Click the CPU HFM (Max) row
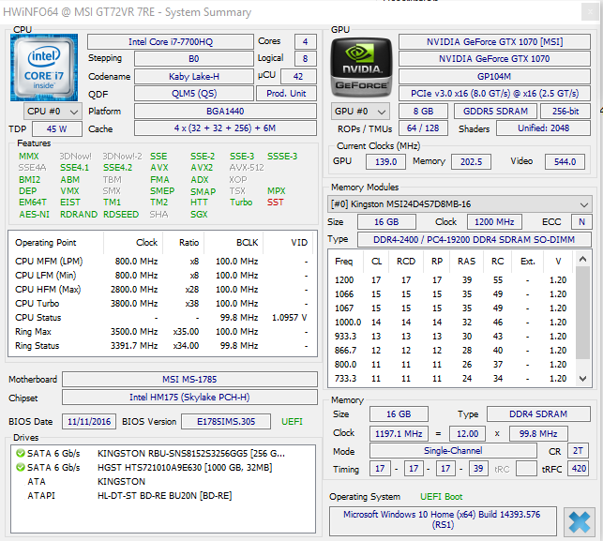The image size is (603, 541). 162,290
